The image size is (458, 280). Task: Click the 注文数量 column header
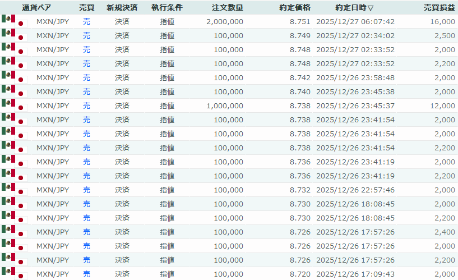point(228,8)
